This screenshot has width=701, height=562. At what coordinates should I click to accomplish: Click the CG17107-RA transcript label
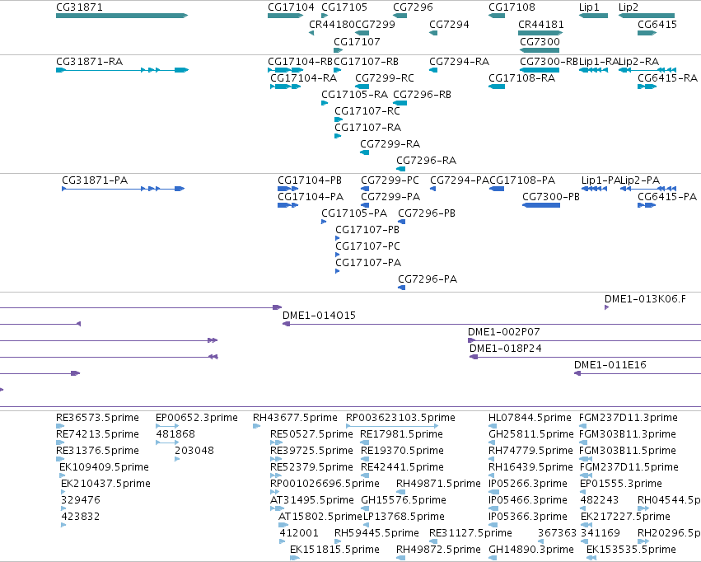click(368, 128)
